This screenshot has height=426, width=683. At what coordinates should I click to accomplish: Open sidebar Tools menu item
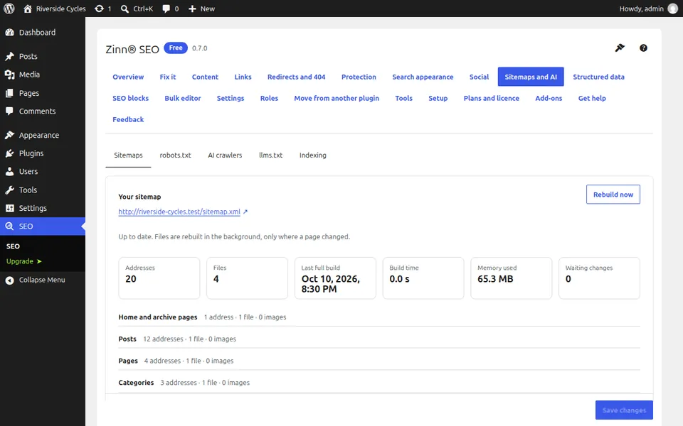click(x=43, y=190)
